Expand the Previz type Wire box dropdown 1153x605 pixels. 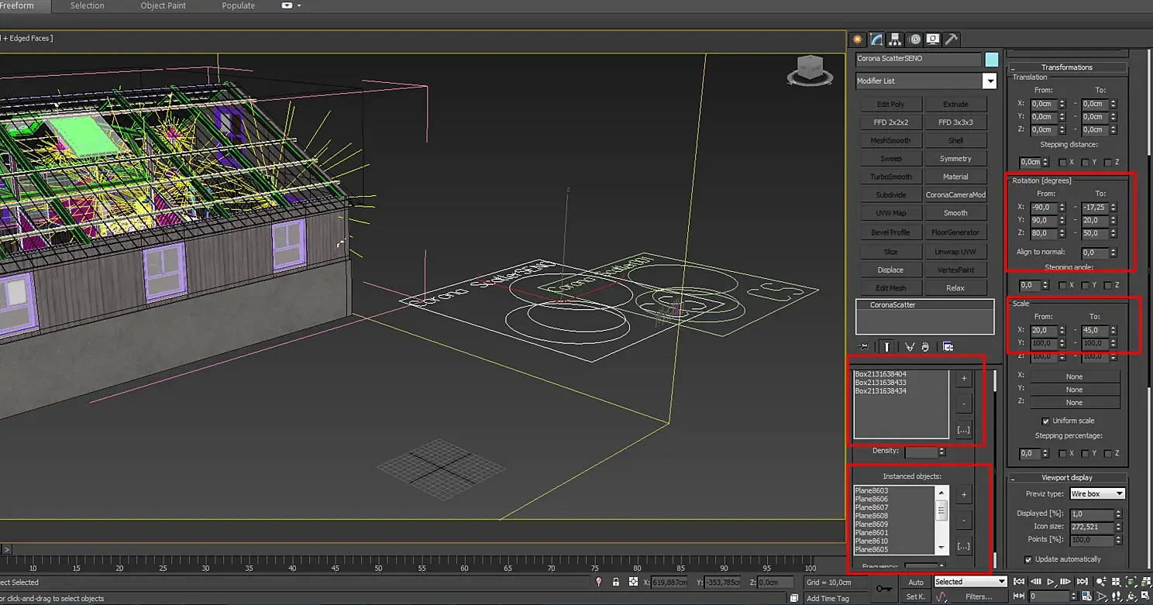1096,493
